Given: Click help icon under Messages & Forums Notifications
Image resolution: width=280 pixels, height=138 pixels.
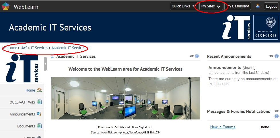Looking at the screenshot, I should tap(277, 116).
